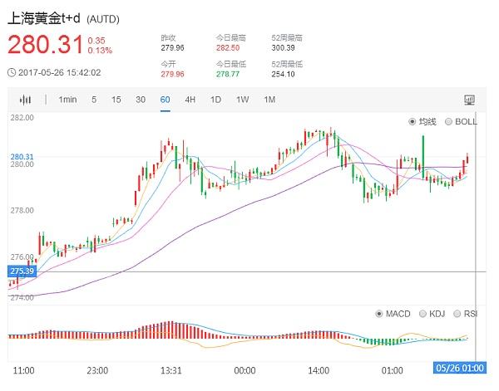The width and height of the screenshot is (499, 391).
Task: Select the BOLL indicator radio button
Action: tap(448, 122)
